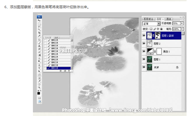Screen dimensions: 190x116
Task: Open the History panel options menu
Action: tap(71, 38)
